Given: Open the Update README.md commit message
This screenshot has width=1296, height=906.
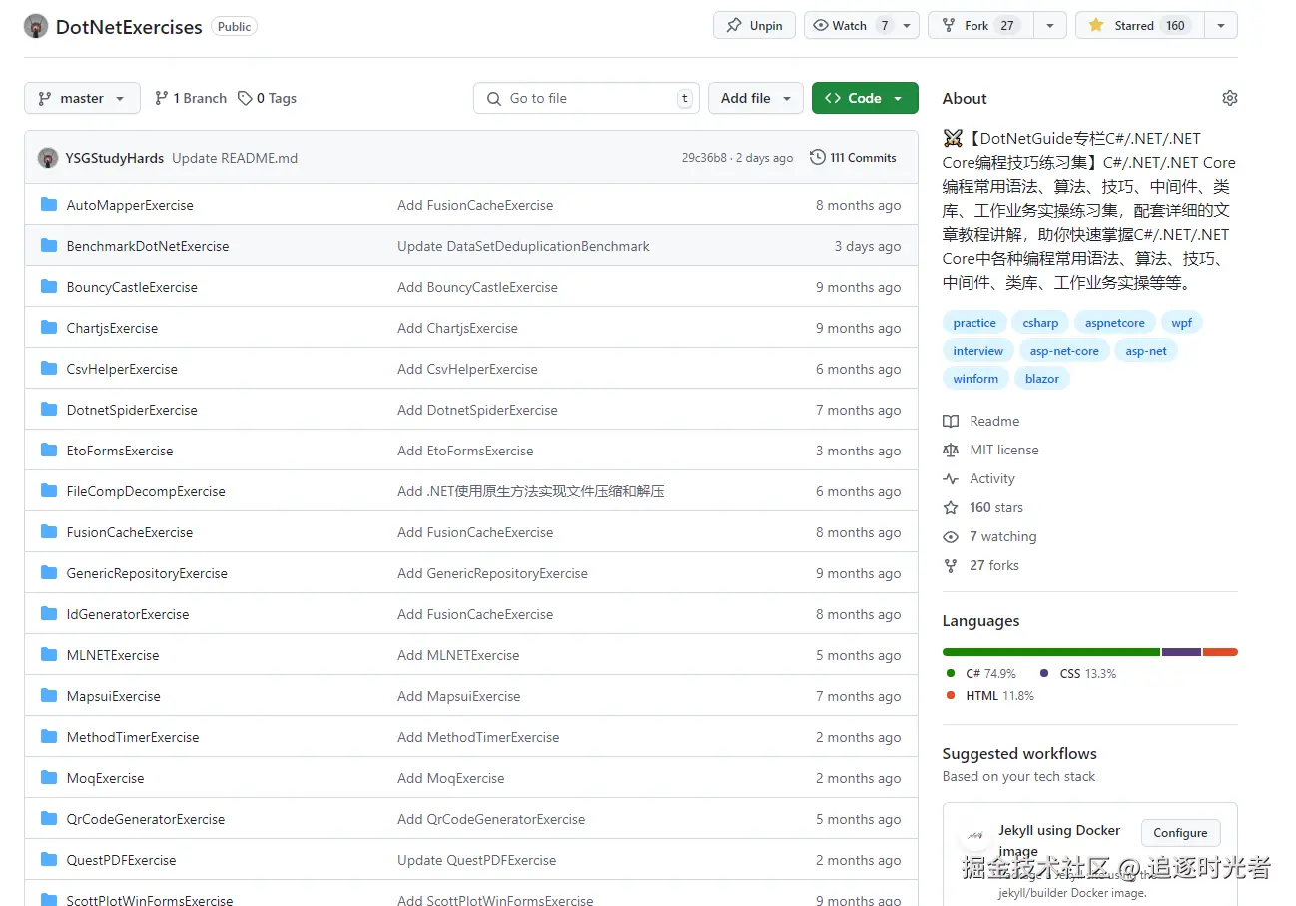Looking at the screenshot, I should [235, 158].
